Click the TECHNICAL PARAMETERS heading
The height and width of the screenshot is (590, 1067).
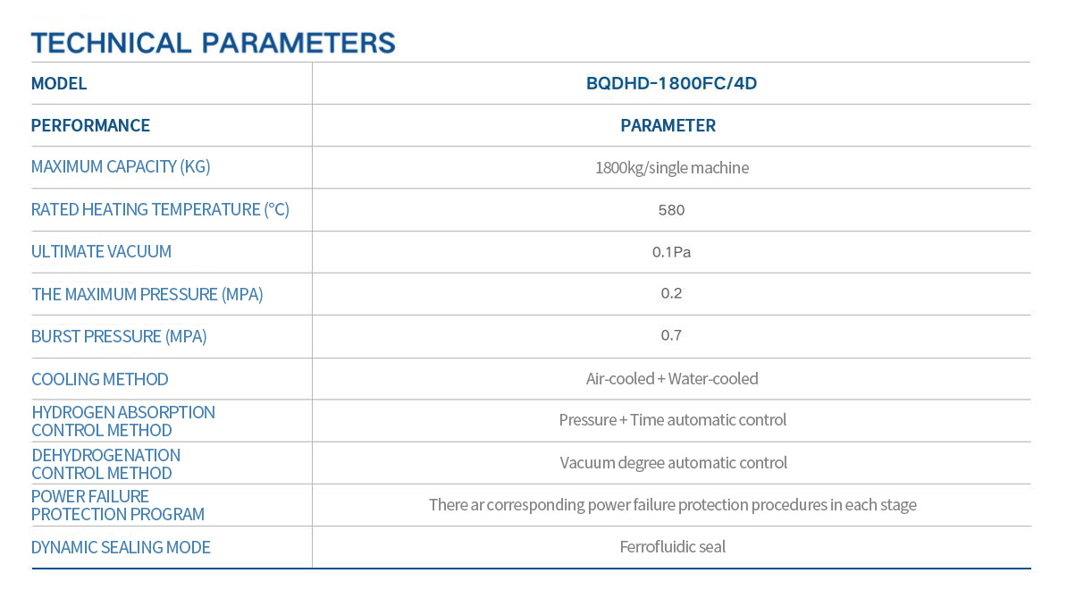pos(213,42)
